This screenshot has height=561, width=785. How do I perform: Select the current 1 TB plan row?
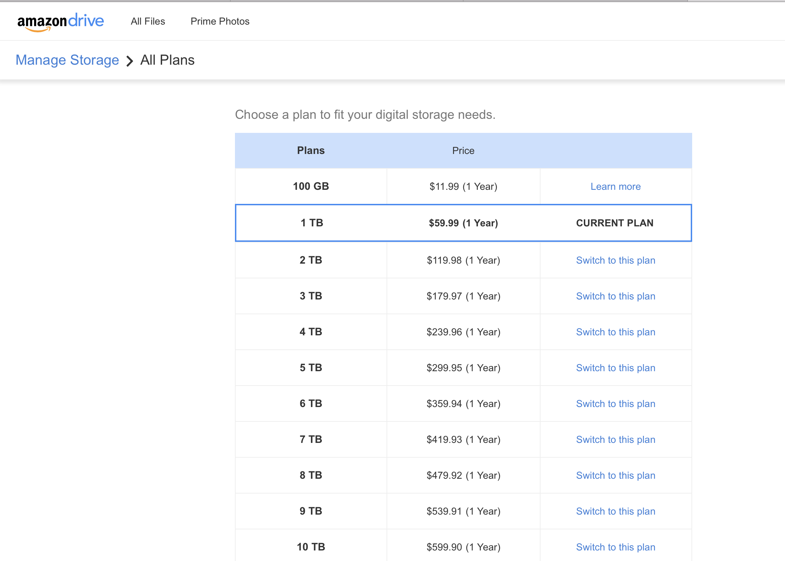coord(463,223)
